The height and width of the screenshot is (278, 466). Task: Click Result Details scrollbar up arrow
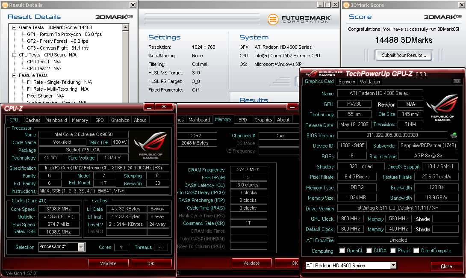(125, 27)
